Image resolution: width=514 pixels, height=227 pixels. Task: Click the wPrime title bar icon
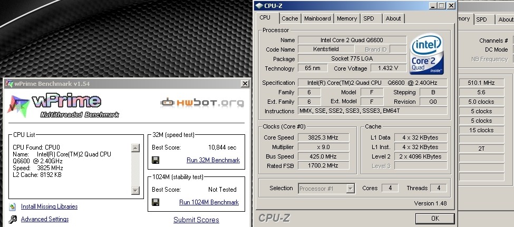[x=9, y=84]
